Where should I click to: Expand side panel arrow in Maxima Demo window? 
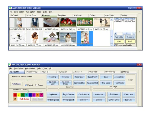pyautogui.click(x=140, y=32)
